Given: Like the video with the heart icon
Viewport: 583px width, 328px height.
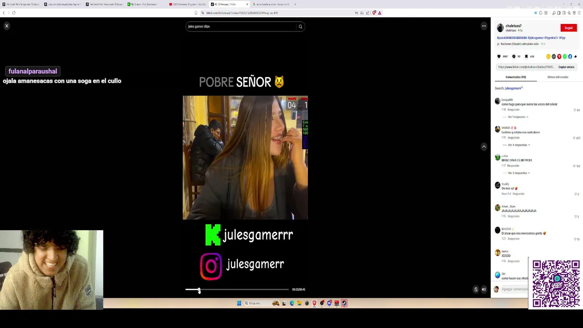Looking at the screenshot, I should click(x=499, y=56).
